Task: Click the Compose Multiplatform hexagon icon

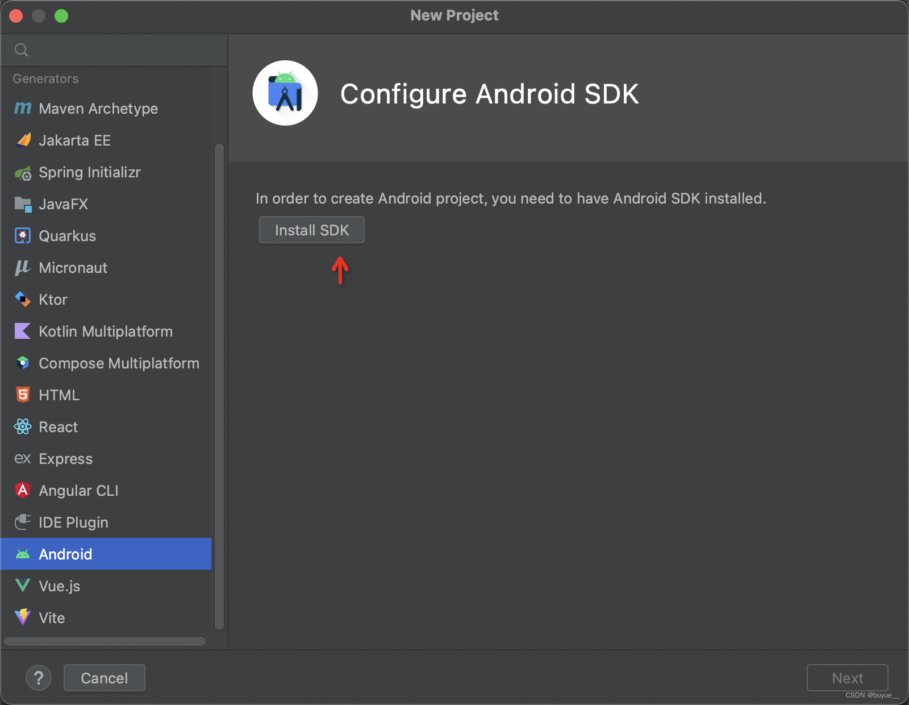Action: tap(23, 363)
